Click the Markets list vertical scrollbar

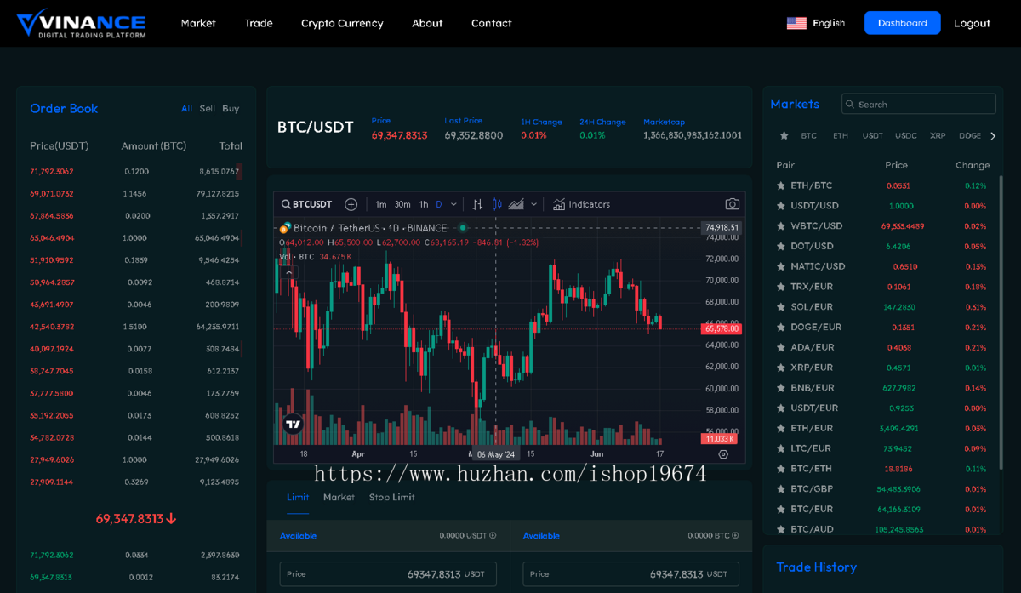(1001, 323)
